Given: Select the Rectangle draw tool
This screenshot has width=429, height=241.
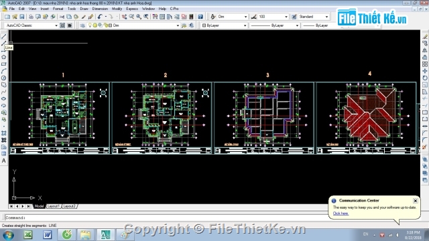Looking at the screenshot, I should tap(3, 64).
